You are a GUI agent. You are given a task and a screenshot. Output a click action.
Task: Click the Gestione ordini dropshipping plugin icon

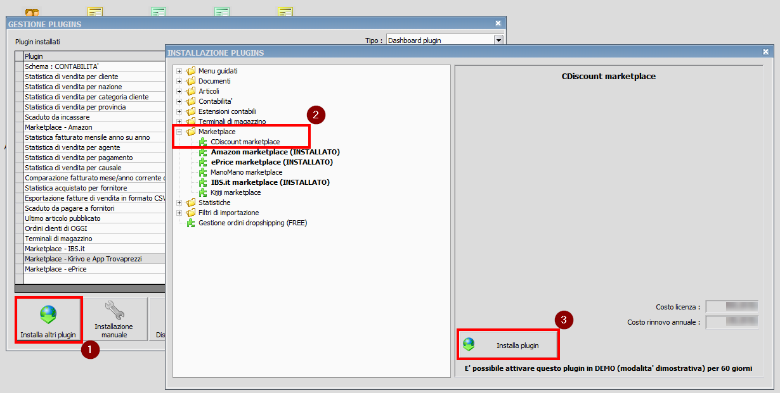coord(191,223)
